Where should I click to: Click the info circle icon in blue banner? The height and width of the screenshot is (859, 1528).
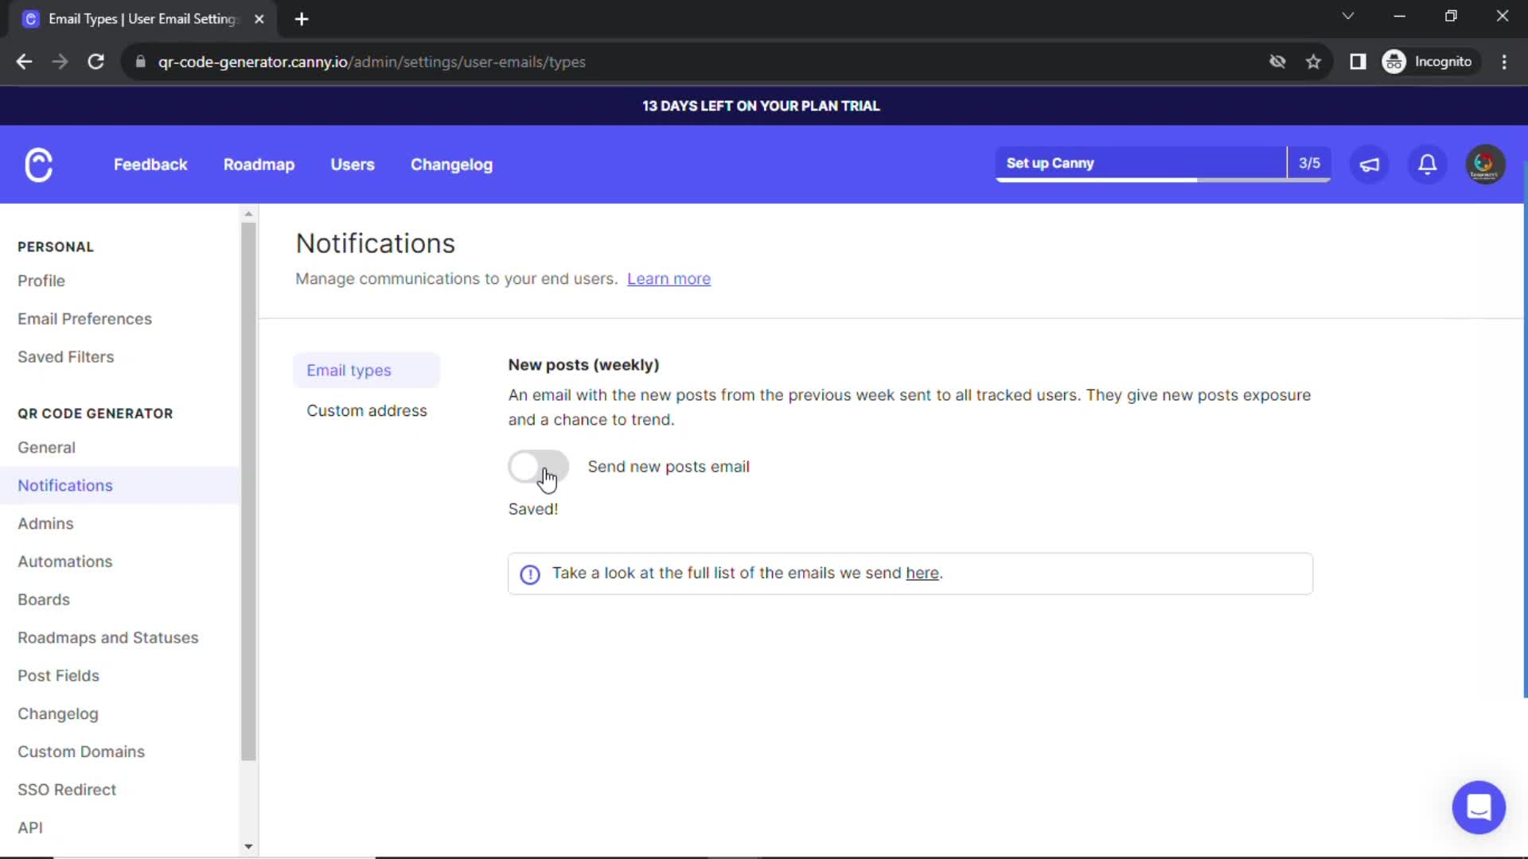530,573
